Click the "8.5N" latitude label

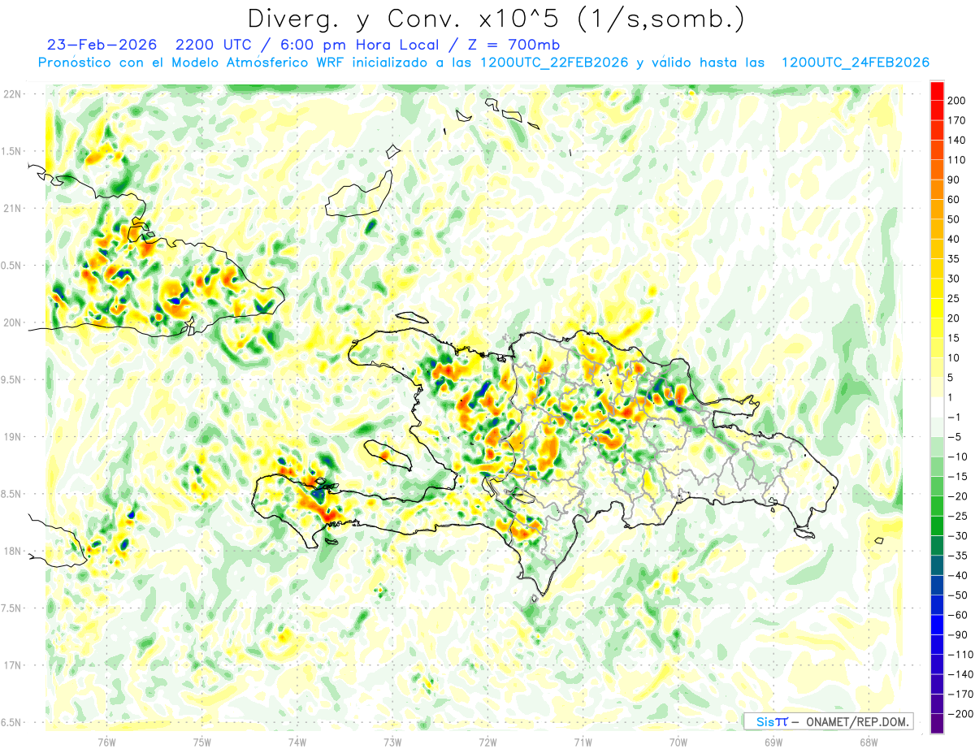[11, 494]
